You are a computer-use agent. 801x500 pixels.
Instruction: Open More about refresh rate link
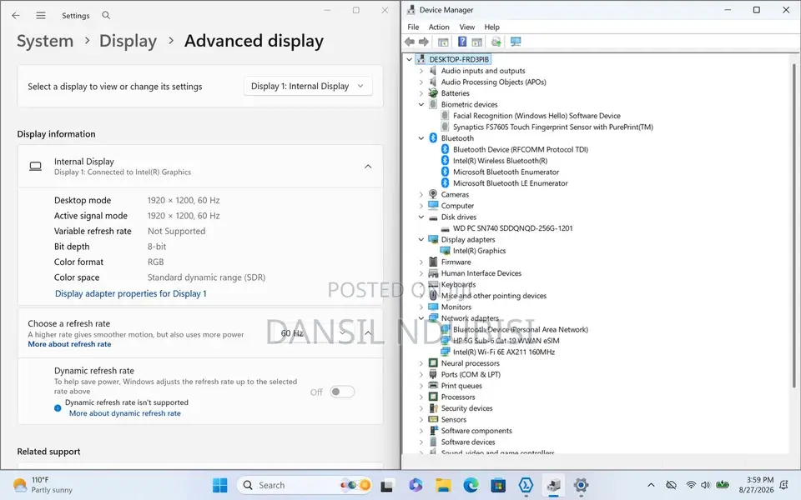pos(69,344)
